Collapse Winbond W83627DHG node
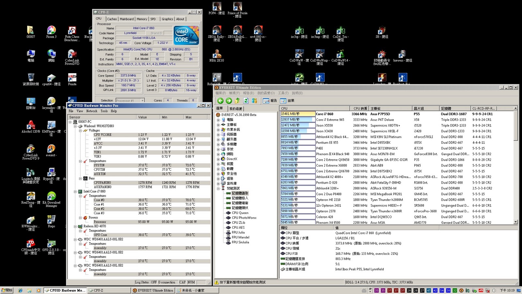Screen dimensions: 522x294 (75, 126)
